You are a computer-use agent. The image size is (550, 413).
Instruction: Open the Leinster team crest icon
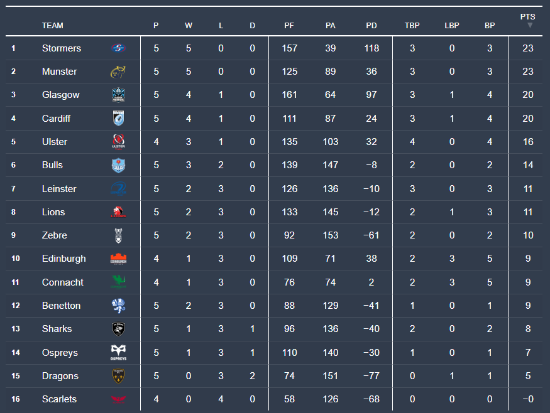[119, 189]
